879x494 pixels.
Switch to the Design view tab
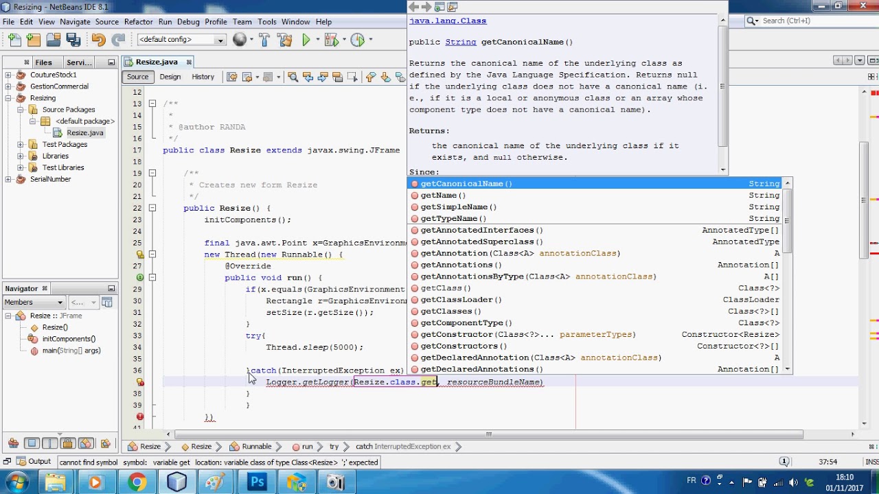pos(170,77)
